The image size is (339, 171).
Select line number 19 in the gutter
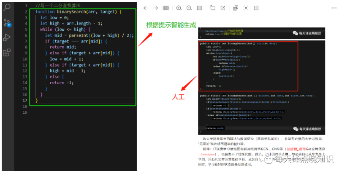(25, 112)
